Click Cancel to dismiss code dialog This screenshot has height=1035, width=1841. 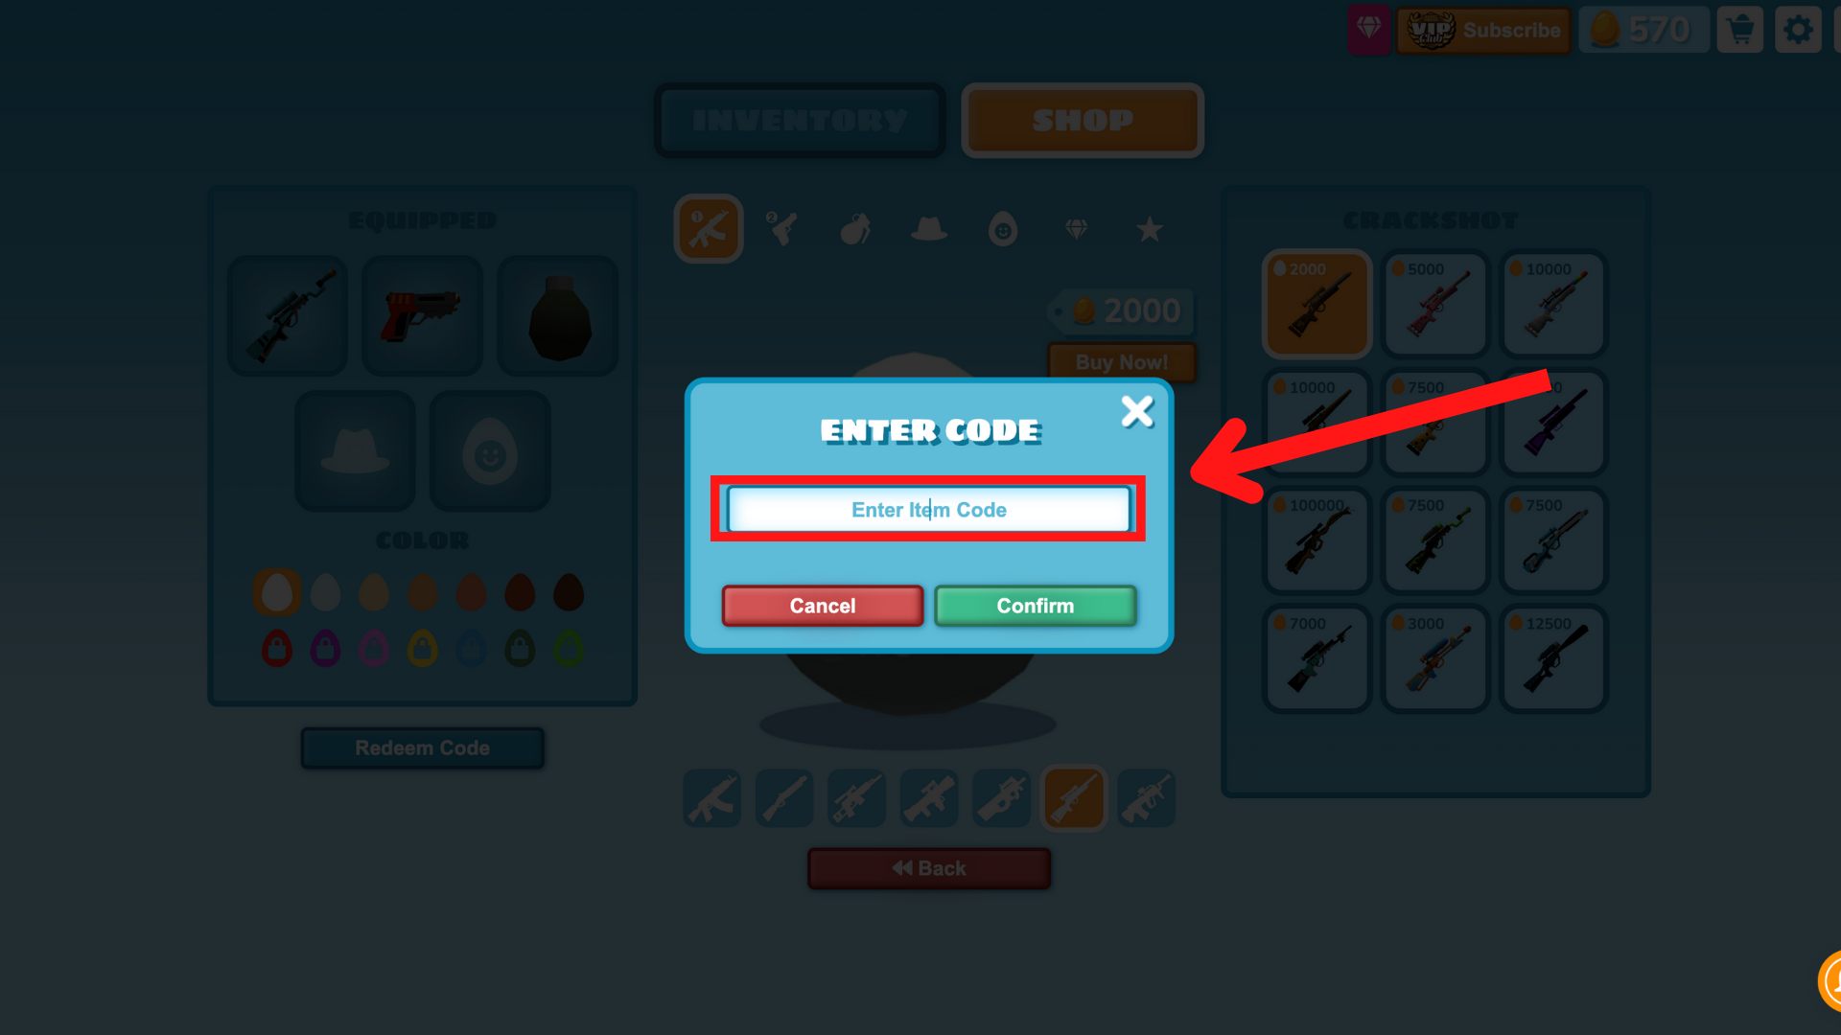(822, 606)
